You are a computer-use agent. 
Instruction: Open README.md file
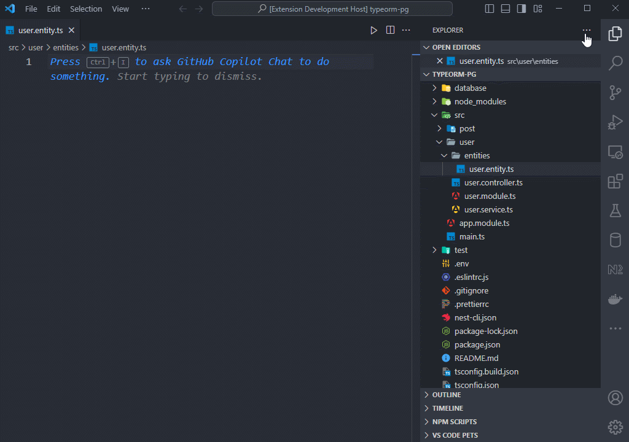(510, 358)
